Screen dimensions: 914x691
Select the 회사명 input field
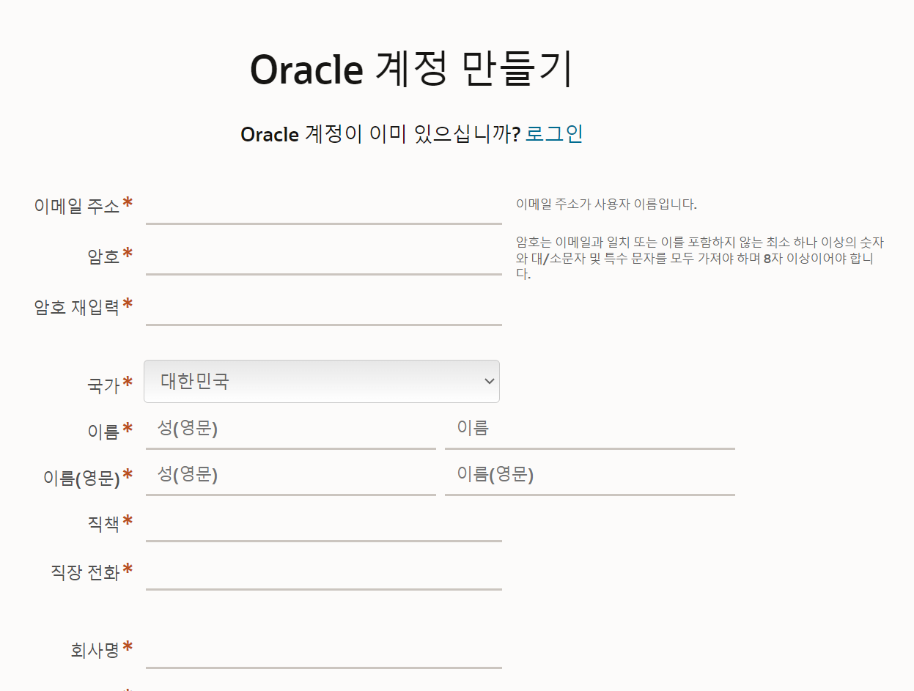click(323, 651)
